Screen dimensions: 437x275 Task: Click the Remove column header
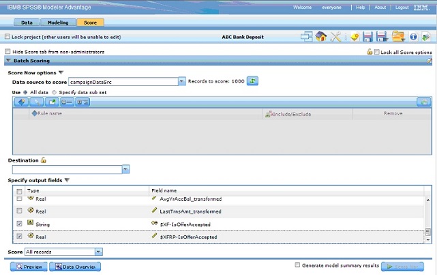(x=393, y=113)
